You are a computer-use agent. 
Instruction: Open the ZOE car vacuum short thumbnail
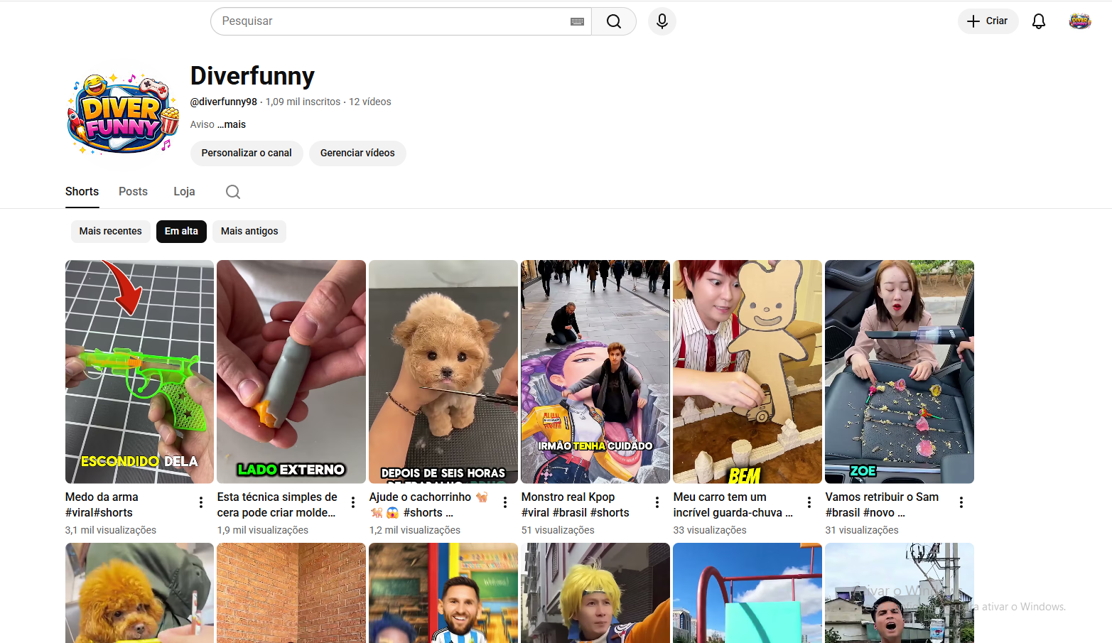point(900,372)
